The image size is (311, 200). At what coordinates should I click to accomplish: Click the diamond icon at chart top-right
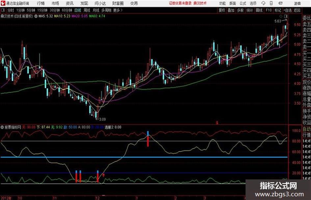[281, 16]
